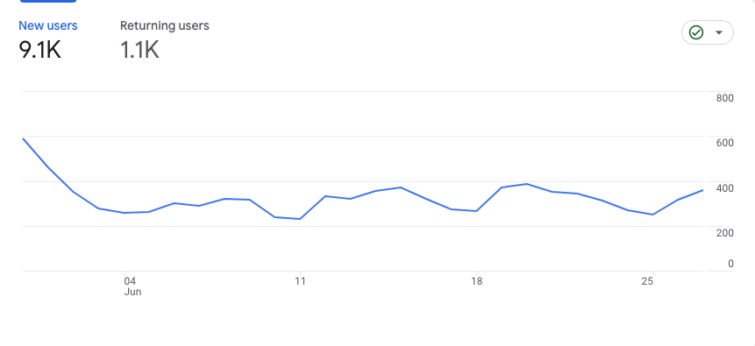
Task: Click the blue active tab indicator bar
Action: 48,1
